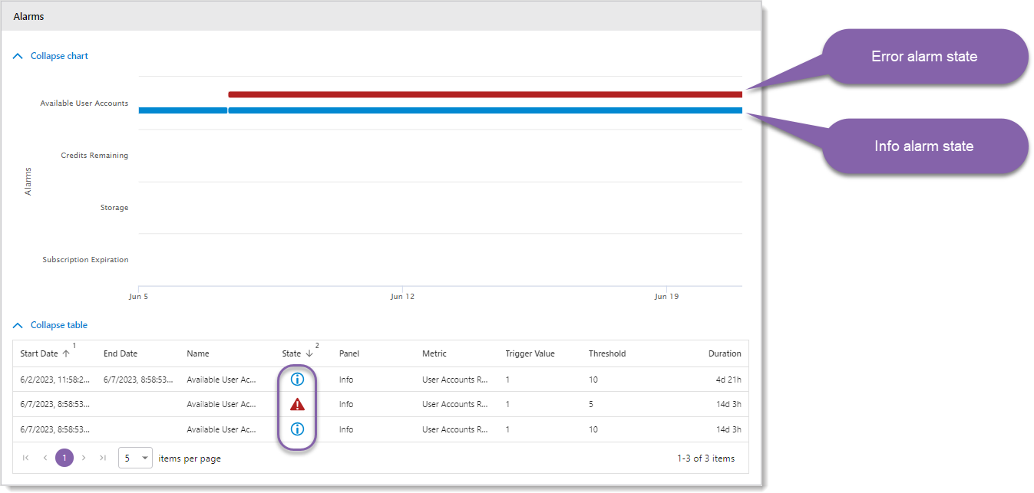The height and width of the screenshot is (493, 1034).
Task: Click the Info alarm state icon in first row
Action: [297, 379]
